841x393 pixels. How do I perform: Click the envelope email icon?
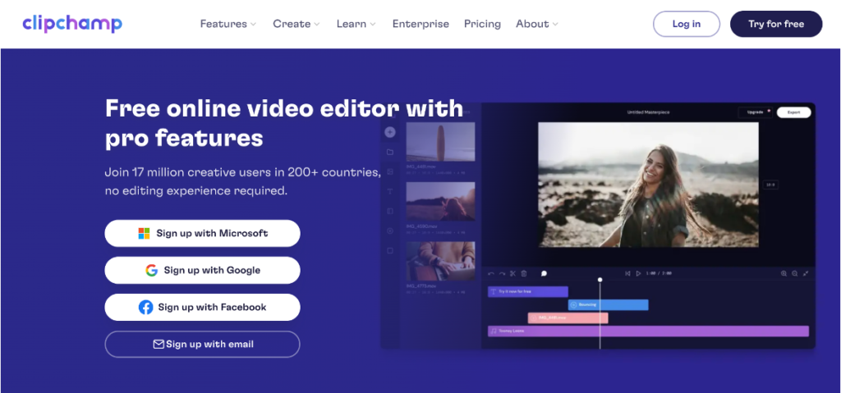159,345
